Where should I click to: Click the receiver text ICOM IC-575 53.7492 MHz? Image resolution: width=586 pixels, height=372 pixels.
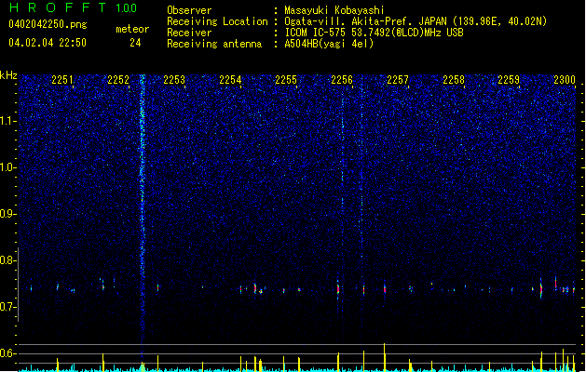pos(374,33)
